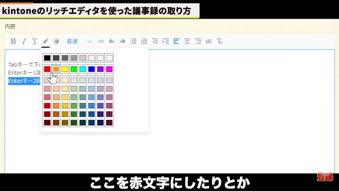Viewport: 339px width, 192px height.
Task: Pick the darkest navy blue swatch in bottom row
Action: pyautogui.click(x=91, y=123)
